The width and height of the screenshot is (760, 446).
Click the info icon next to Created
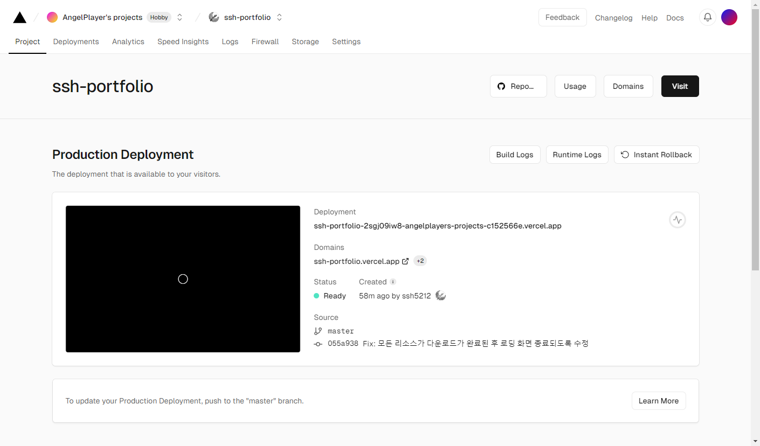(x=393, y=282)
